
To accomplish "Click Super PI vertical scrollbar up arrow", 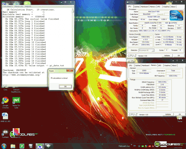I will pyautogui.click(x=73, y=9).
